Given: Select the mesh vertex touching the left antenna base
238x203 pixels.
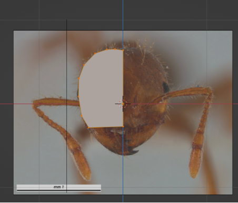Looking at the screenshot, I should click(78, 97).
